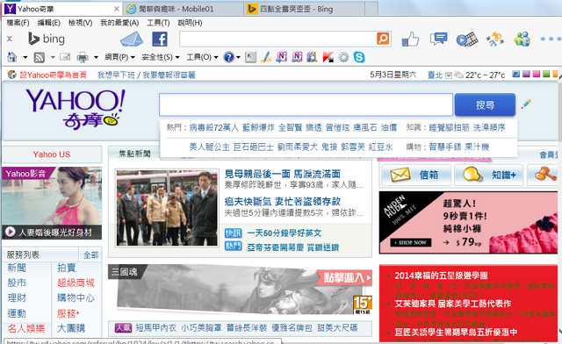Select the green theme color swatch
This screenshot has height=344, width=562.
tap(546, 75)
